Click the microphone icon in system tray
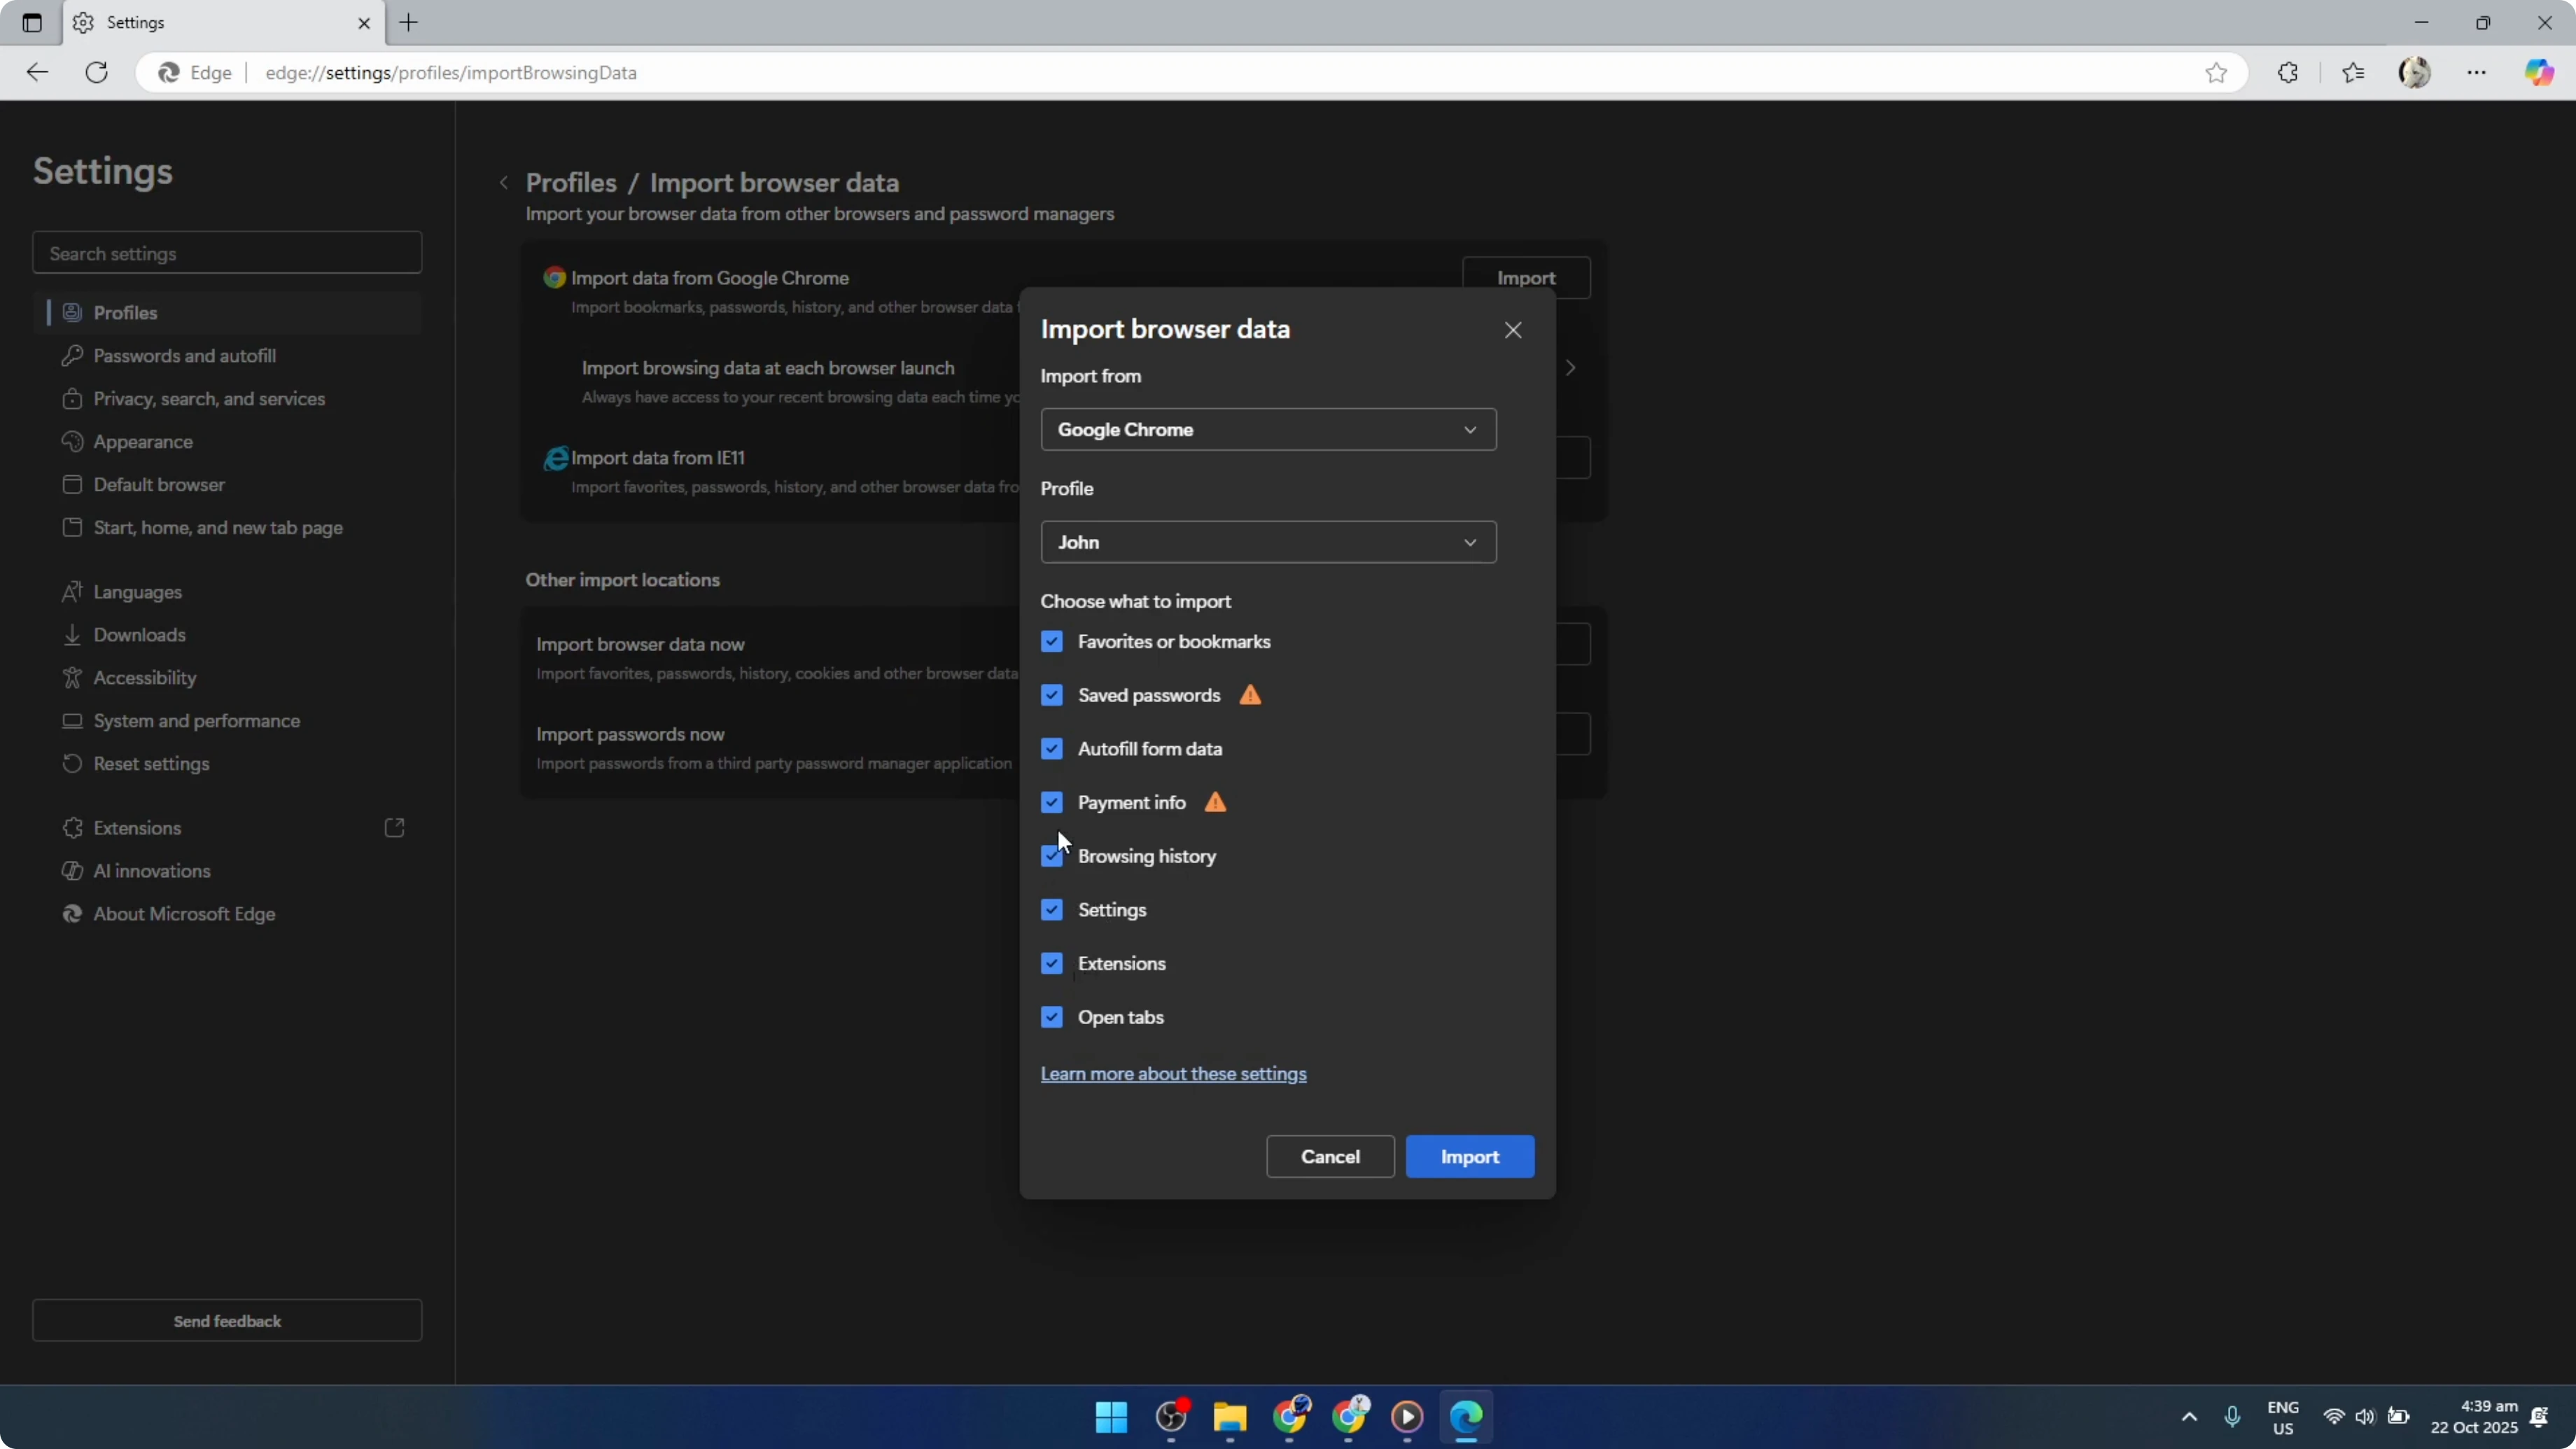2576x1449 pixels. pyautogui.click(x=2232, y=1417)
